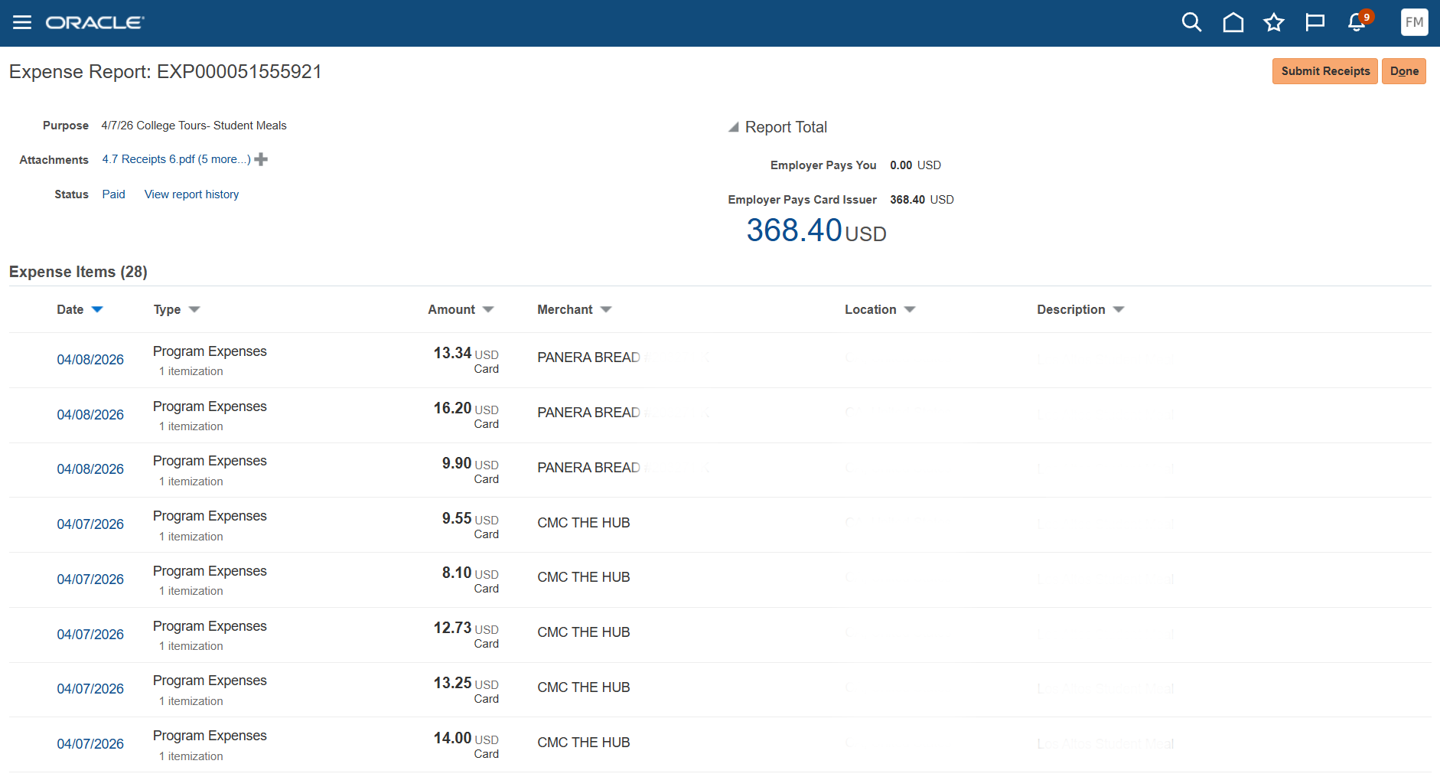Viewport: 1440px width, 777px height.
Task: Open the 04/07/2026 expense of 14.00 USD
Action: pos(90,744)
